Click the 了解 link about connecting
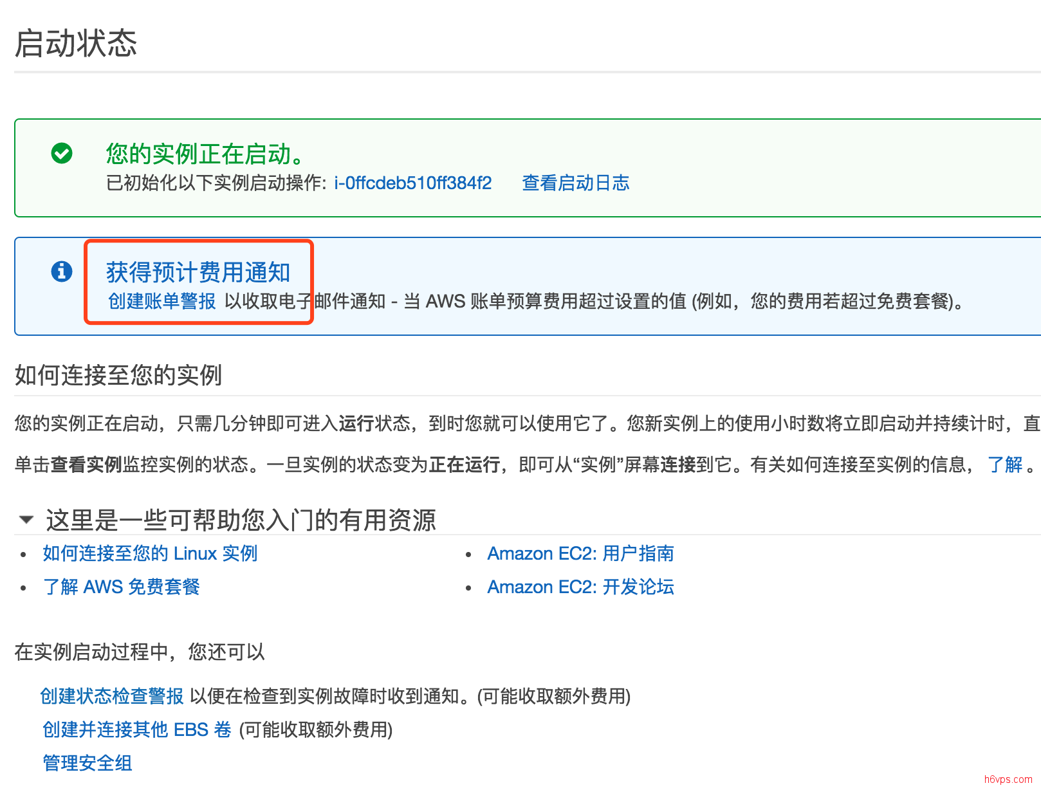1041x790 pixels. coord(1005,464)
